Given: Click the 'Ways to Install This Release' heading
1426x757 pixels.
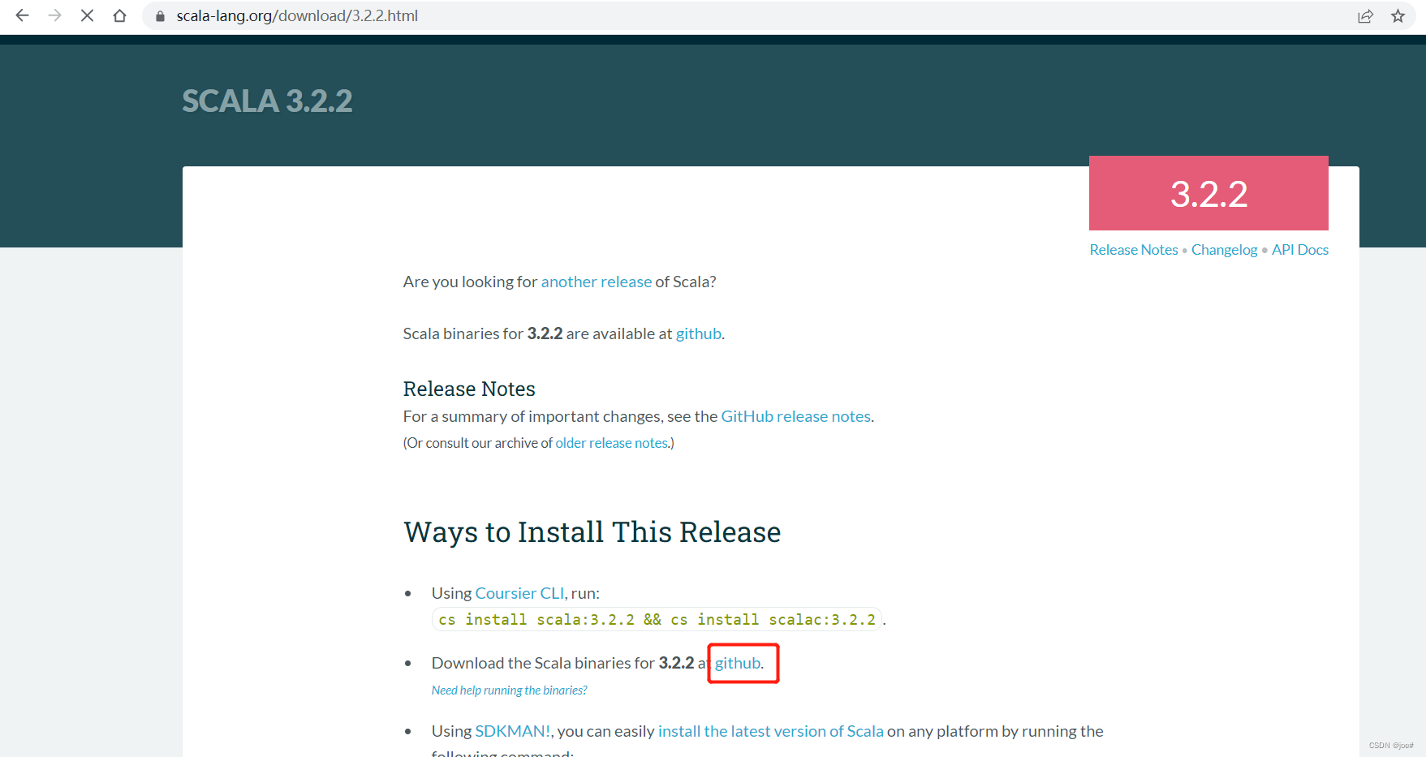Looking at the screenshot, I should tap(592, 532).
